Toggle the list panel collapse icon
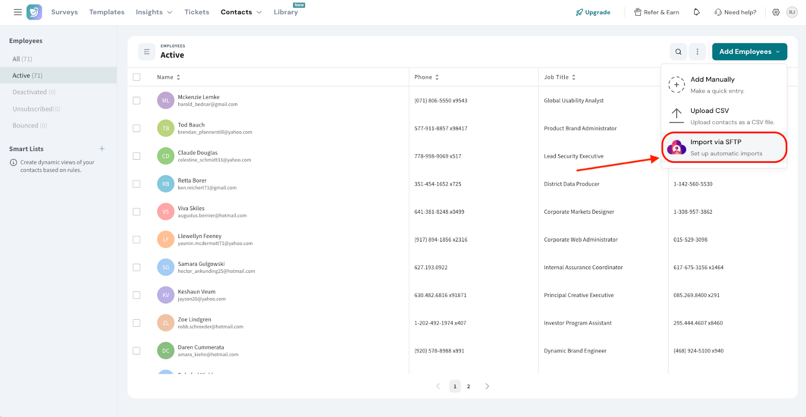Image resolution: width=806 pixels, height=417 pixels. (x=147, y=51)
